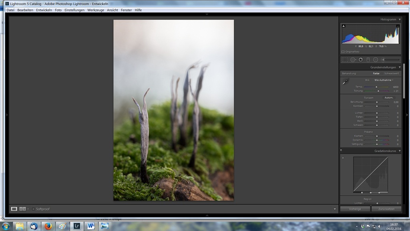This screenshot has height=231, width=410.
Task: Collapse the Histogramm panel
Action: tap(400, 19)
